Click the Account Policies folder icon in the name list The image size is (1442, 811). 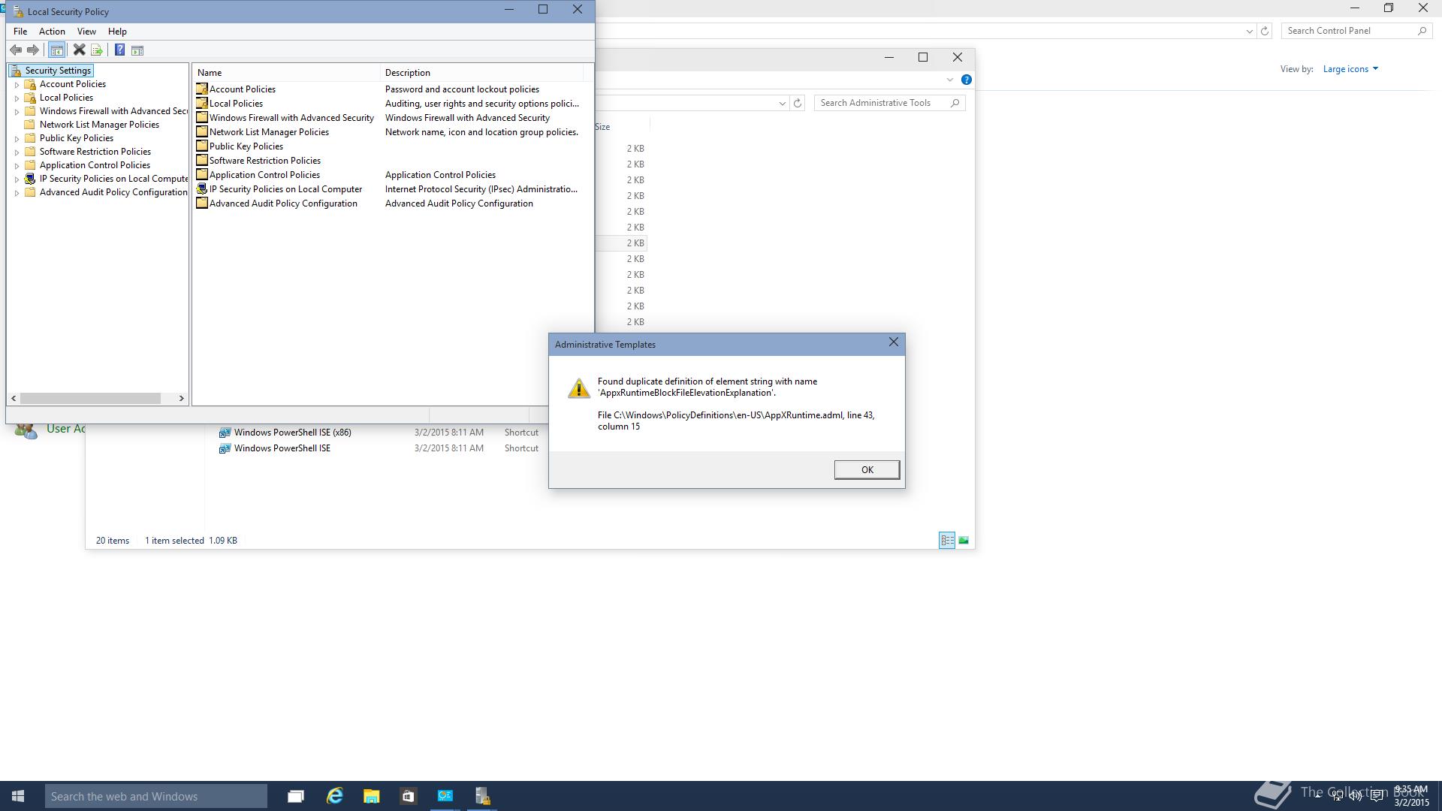201,89
